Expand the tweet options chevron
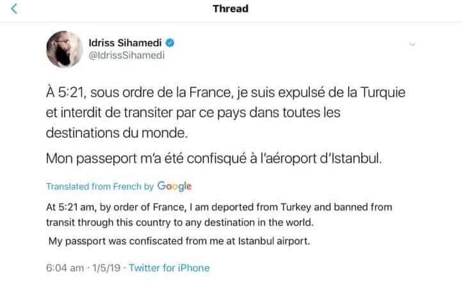 click(x=412, y=44)
